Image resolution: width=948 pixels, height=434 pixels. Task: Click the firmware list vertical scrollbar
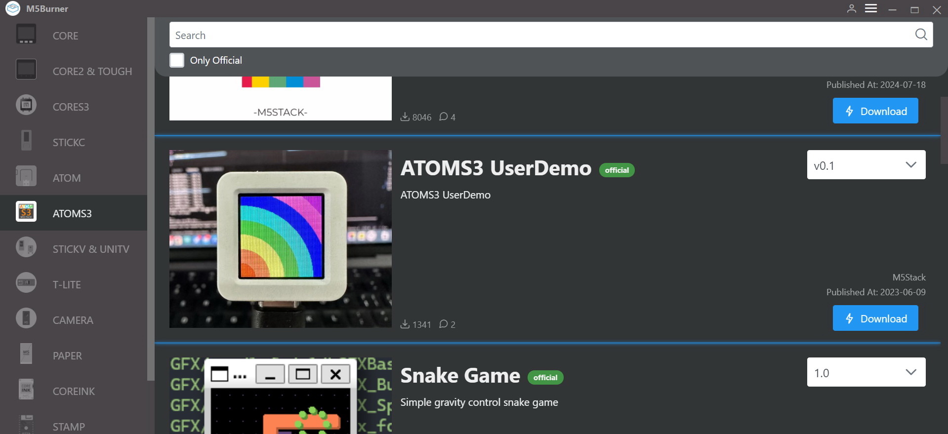pyautogui.click(x=944, y=130)
